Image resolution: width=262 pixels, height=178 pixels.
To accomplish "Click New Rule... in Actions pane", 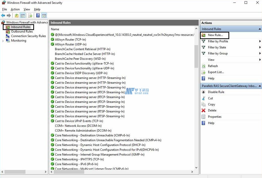I will click(x=215, y=35).
